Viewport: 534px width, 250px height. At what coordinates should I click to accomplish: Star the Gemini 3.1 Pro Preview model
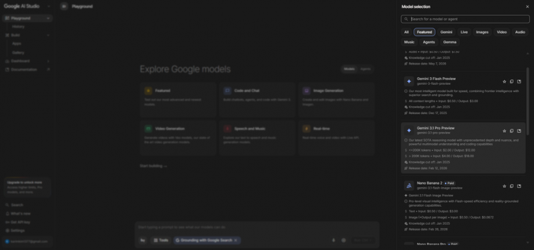point(505,131)
